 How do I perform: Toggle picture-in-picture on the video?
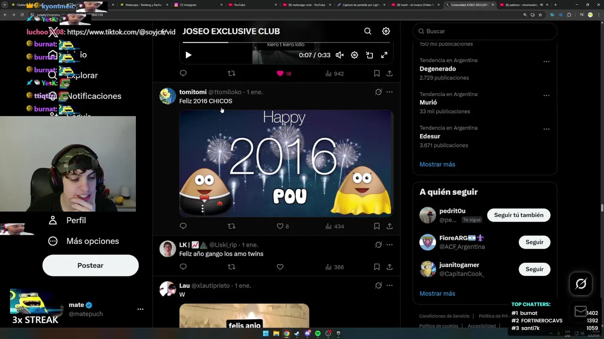369,55
